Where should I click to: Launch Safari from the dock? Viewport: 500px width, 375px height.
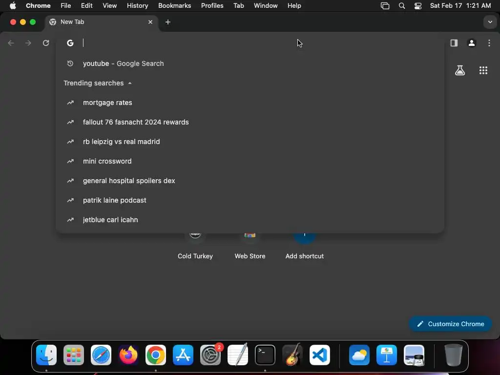(x=101, y=355)
